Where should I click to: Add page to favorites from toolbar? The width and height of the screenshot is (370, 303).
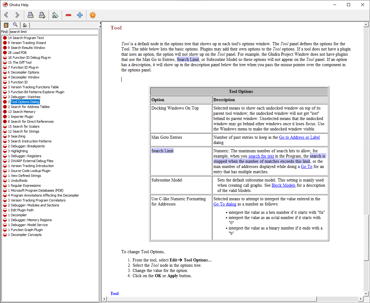point(55,15)
